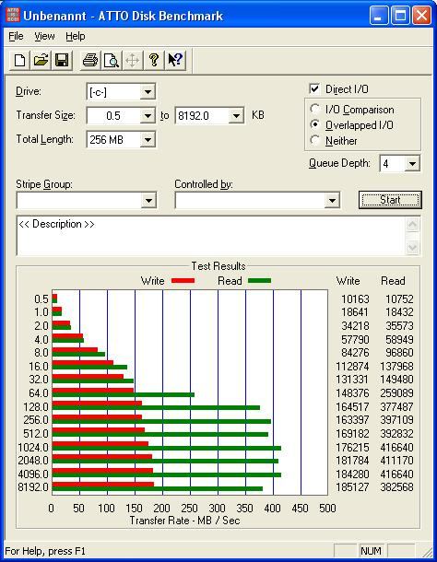Click the 'For Help, press F1' status text

(x=45, y=551)
